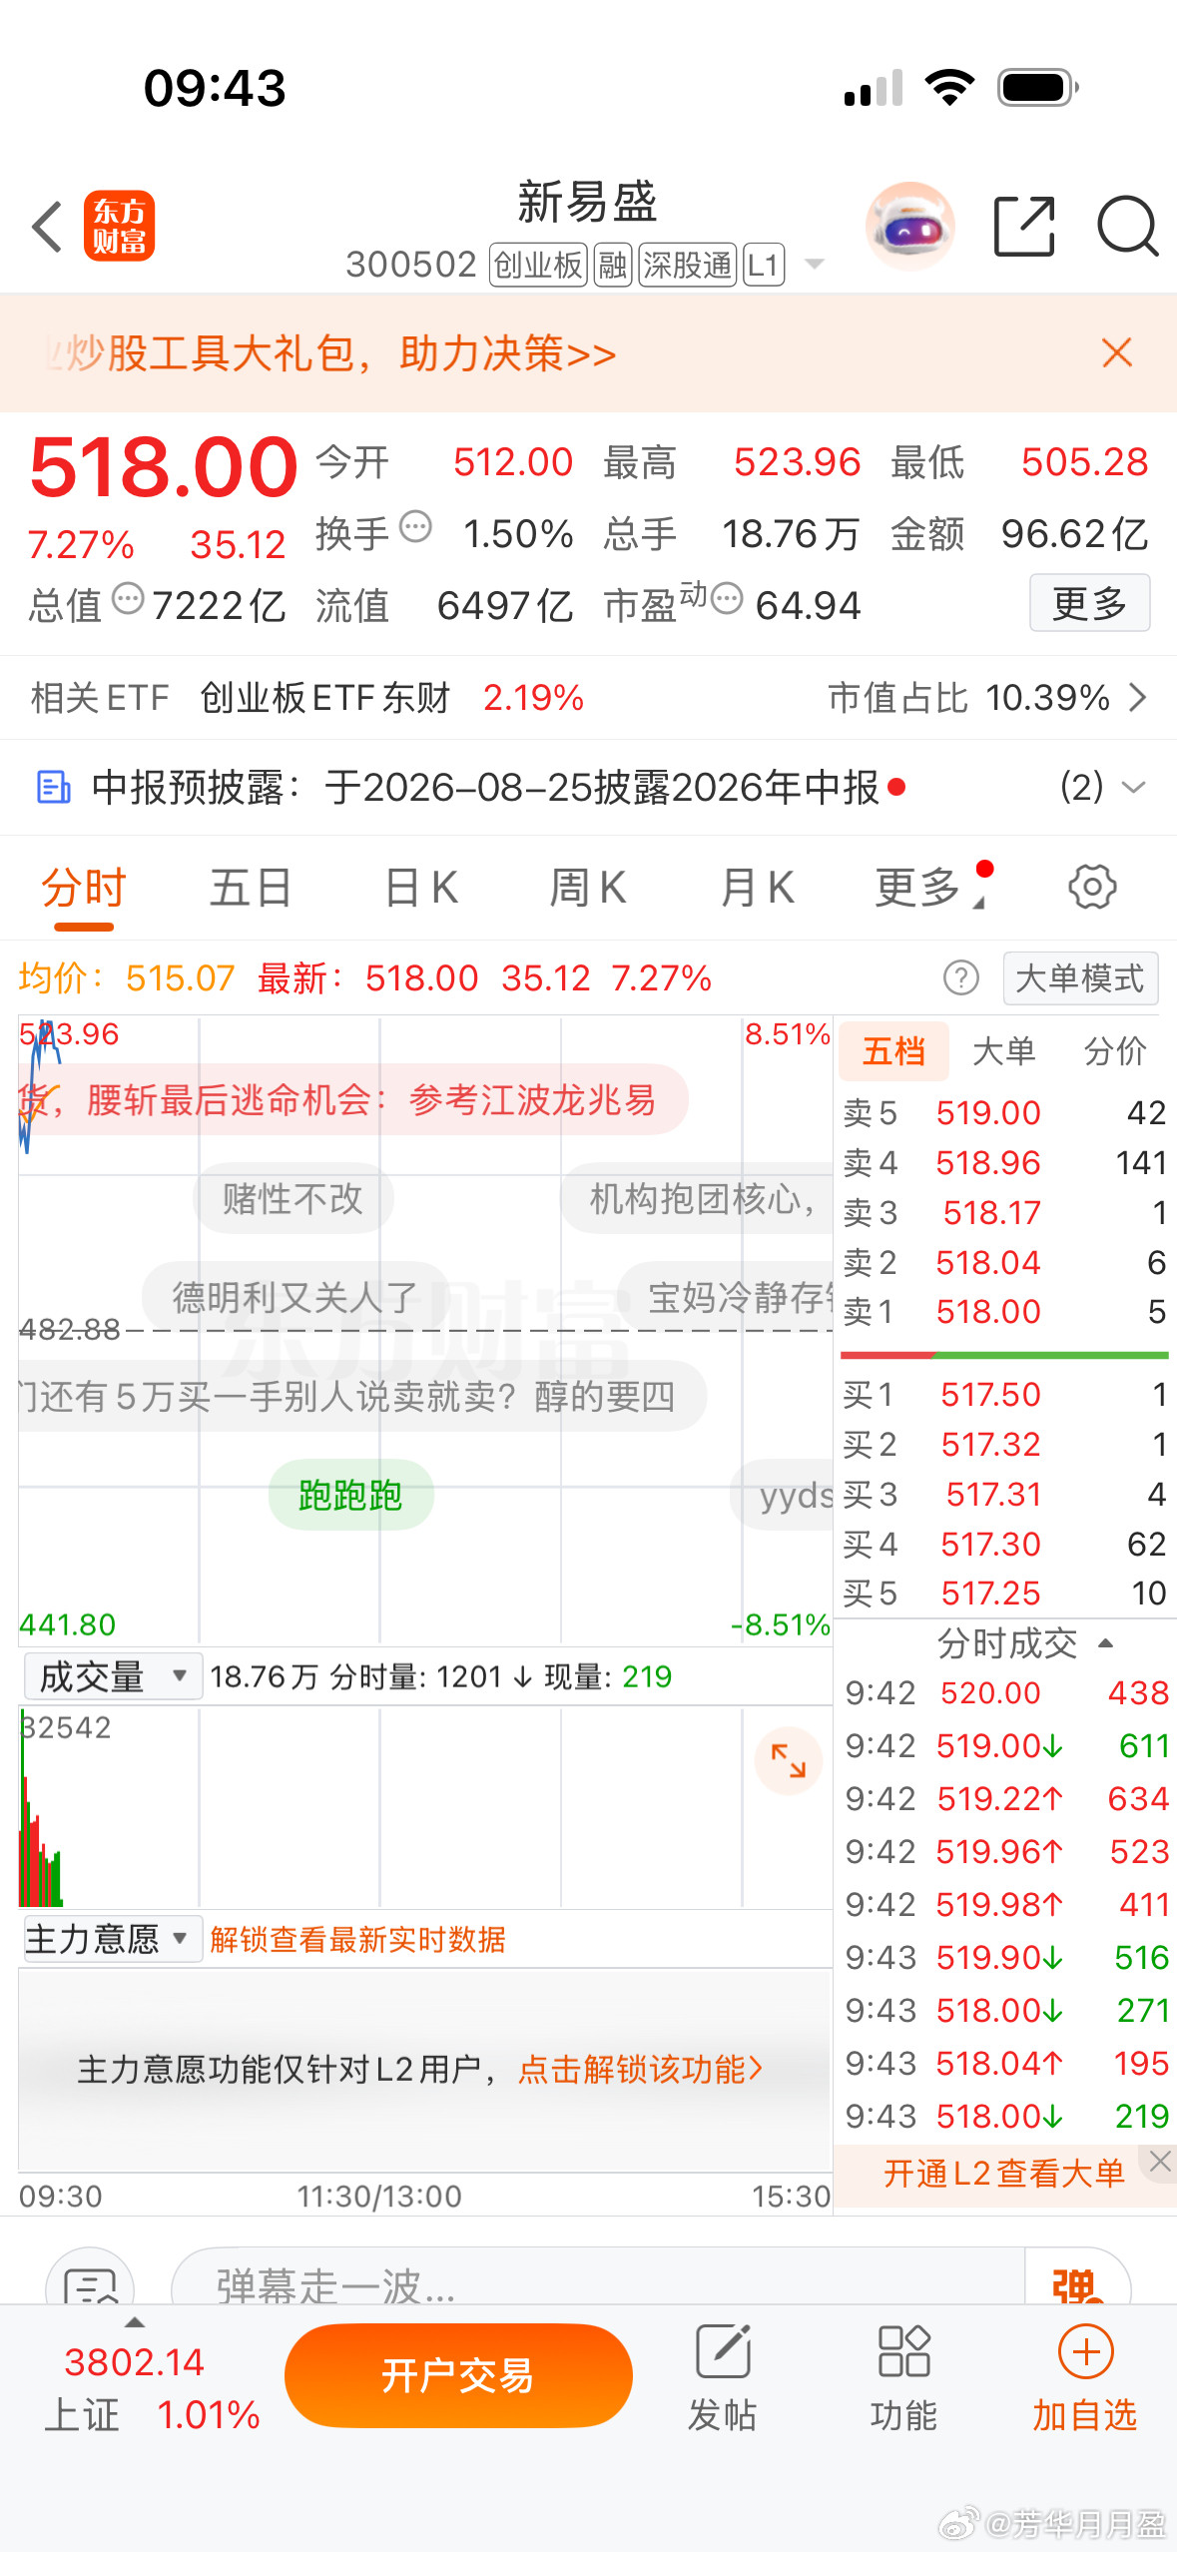Open 点击解锁该功能 link
Viewport: 1177px width, 2552px height.
pyautogui.click(x=641, y=2069)
